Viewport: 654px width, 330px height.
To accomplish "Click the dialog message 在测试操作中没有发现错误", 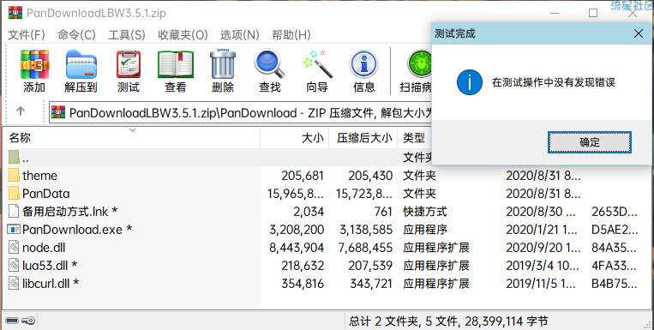I will coord(554,82).
